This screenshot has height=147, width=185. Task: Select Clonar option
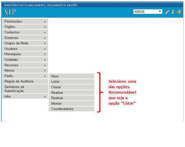pyautogui.click(x=72, y=87)
